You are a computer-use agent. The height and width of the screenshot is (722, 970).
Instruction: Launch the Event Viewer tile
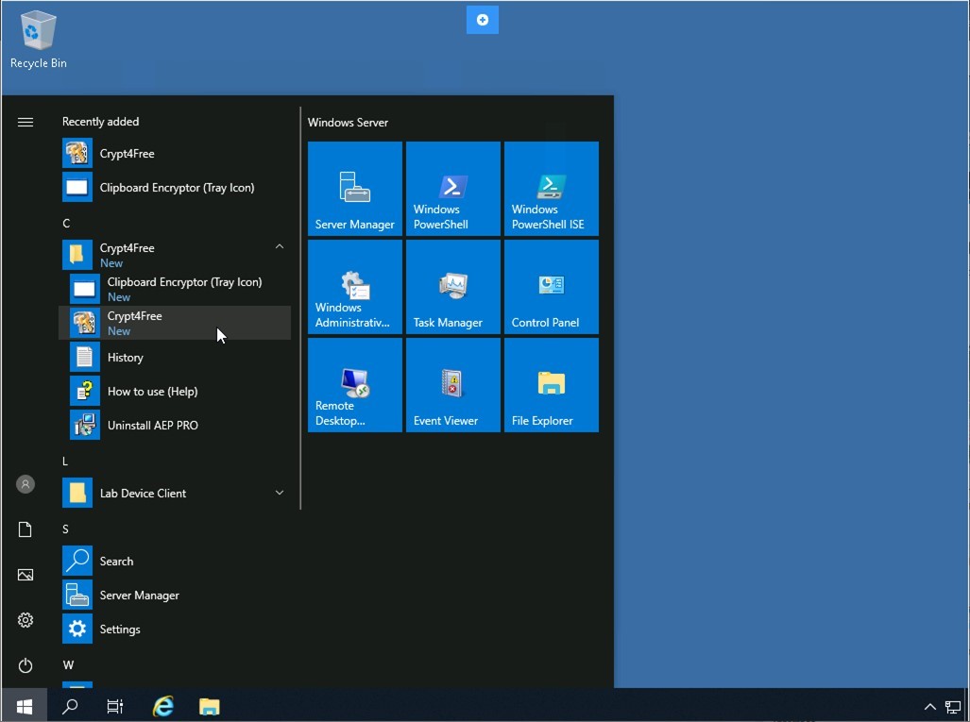[x=453, y=385]
